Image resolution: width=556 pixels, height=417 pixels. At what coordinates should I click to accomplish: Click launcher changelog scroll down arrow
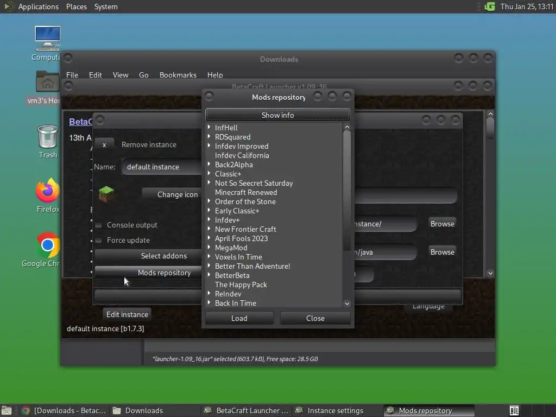coord(490,273)
